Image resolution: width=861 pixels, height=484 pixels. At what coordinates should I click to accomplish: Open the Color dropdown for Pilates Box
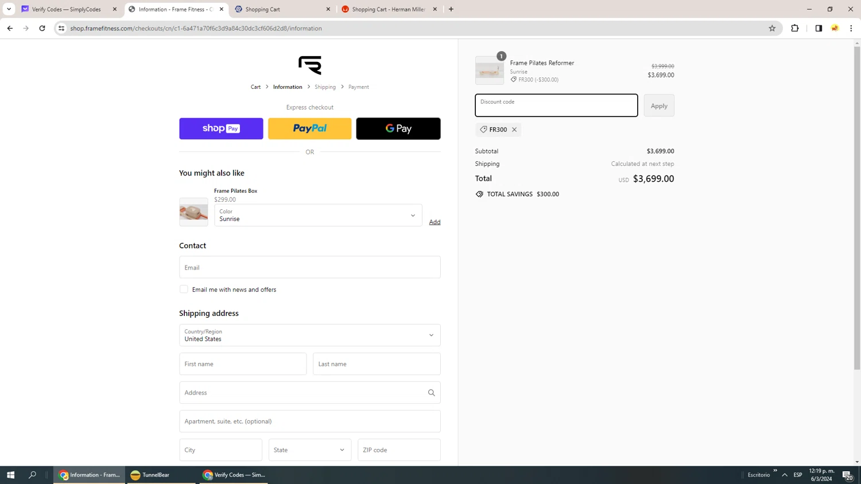[318, 216]
